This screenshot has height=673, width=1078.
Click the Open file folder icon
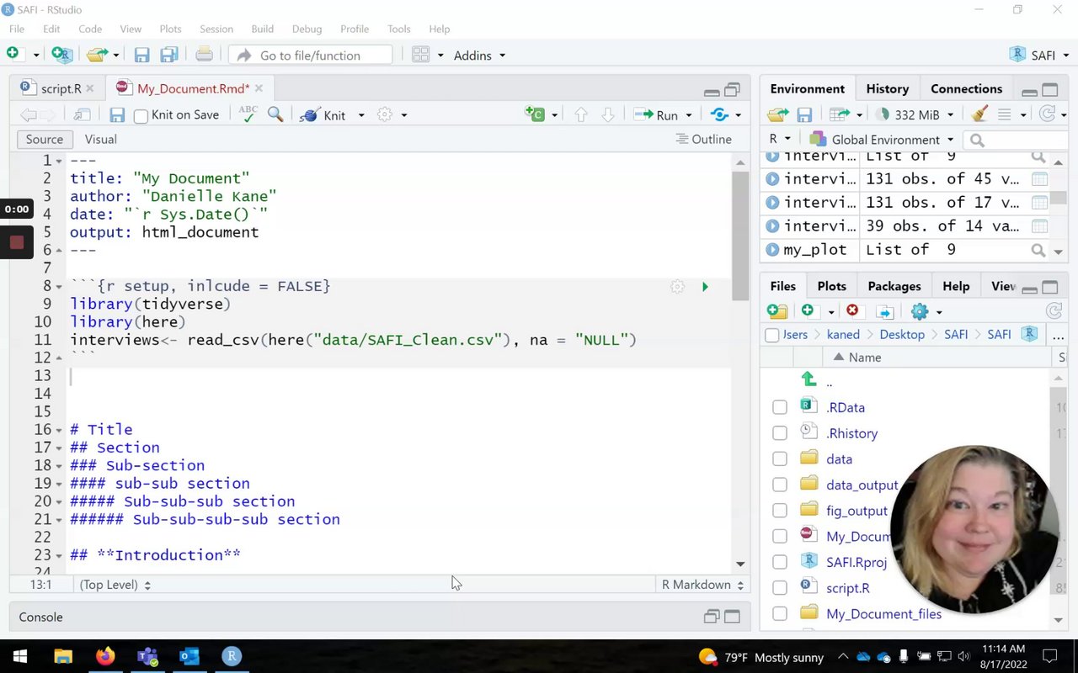(x=97, y=55)
